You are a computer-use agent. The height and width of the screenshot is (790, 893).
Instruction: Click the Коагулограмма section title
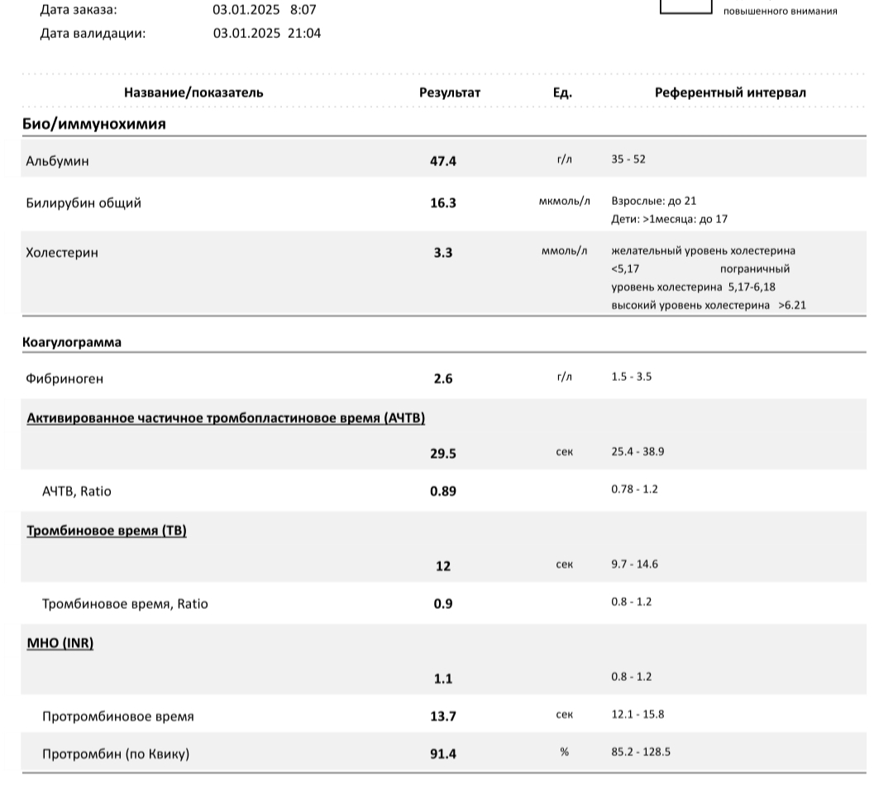pyautogui.click(x=72, y=342)
